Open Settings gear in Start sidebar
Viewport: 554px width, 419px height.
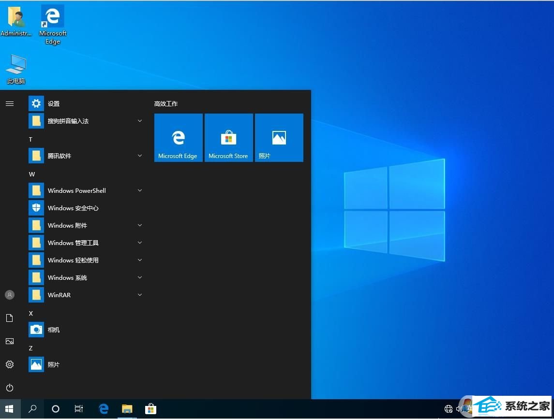[x=10, y=364]
